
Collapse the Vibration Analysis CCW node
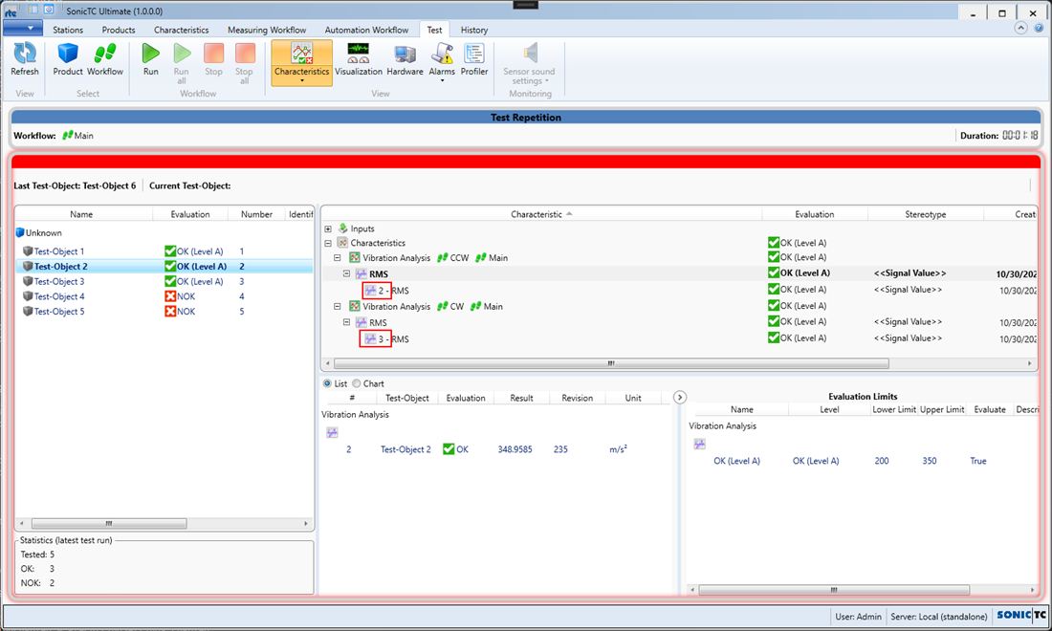[338, 257]
